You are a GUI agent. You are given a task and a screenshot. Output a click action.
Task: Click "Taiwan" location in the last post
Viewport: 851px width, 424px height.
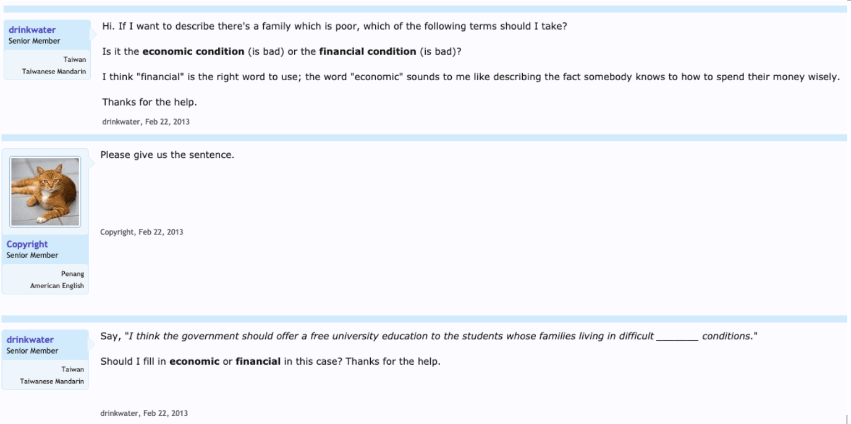[72, 369]
